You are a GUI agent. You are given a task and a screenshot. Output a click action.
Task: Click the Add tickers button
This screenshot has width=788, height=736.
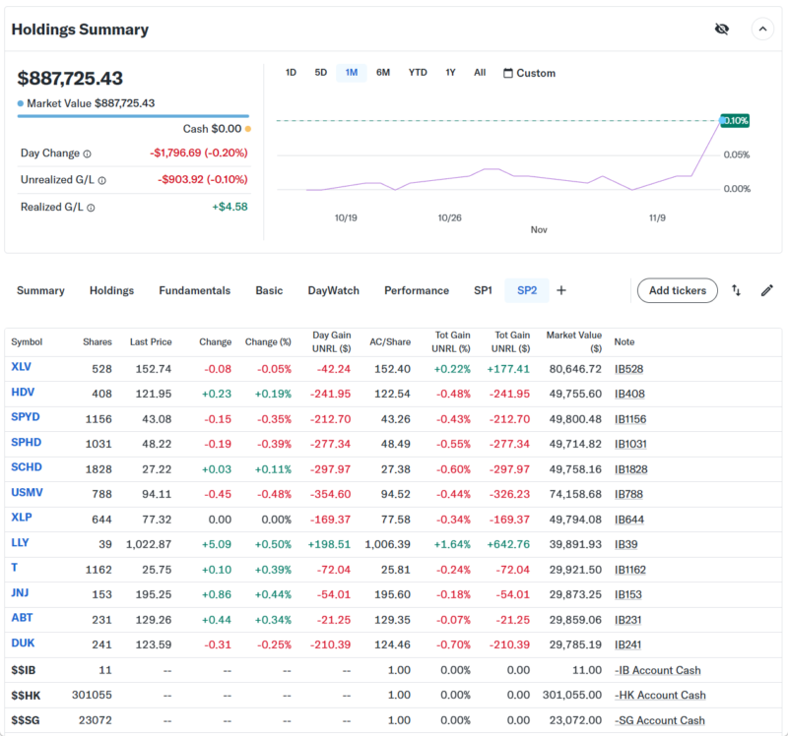pyautogui.click(x=677, y=290)
